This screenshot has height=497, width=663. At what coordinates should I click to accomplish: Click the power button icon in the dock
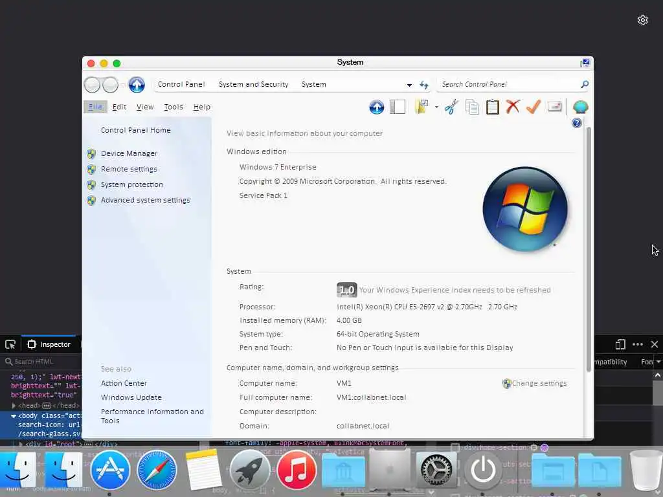pyautogui.click(x=483, y=470)
